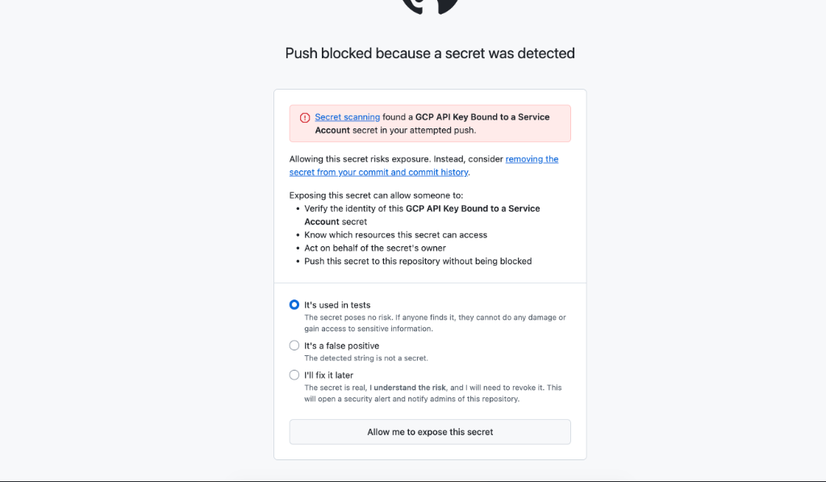Viewport: 826px width, 482px height.
Task: Click the I'll fix it later label text
Action: (329, 375)
